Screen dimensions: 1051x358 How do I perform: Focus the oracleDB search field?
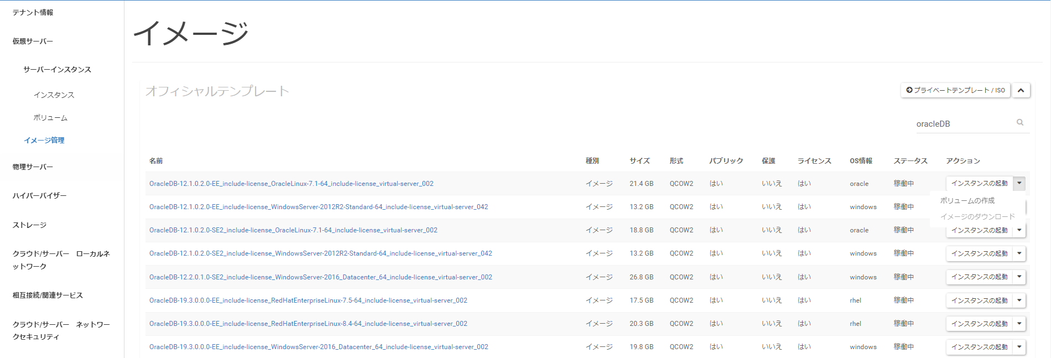click(x=962, y=124)
